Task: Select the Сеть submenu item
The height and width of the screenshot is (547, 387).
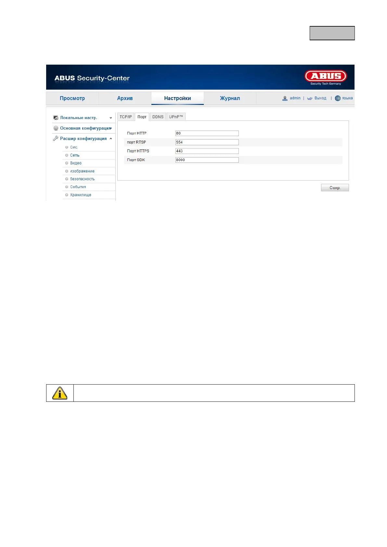Action: tap(75, 155)
